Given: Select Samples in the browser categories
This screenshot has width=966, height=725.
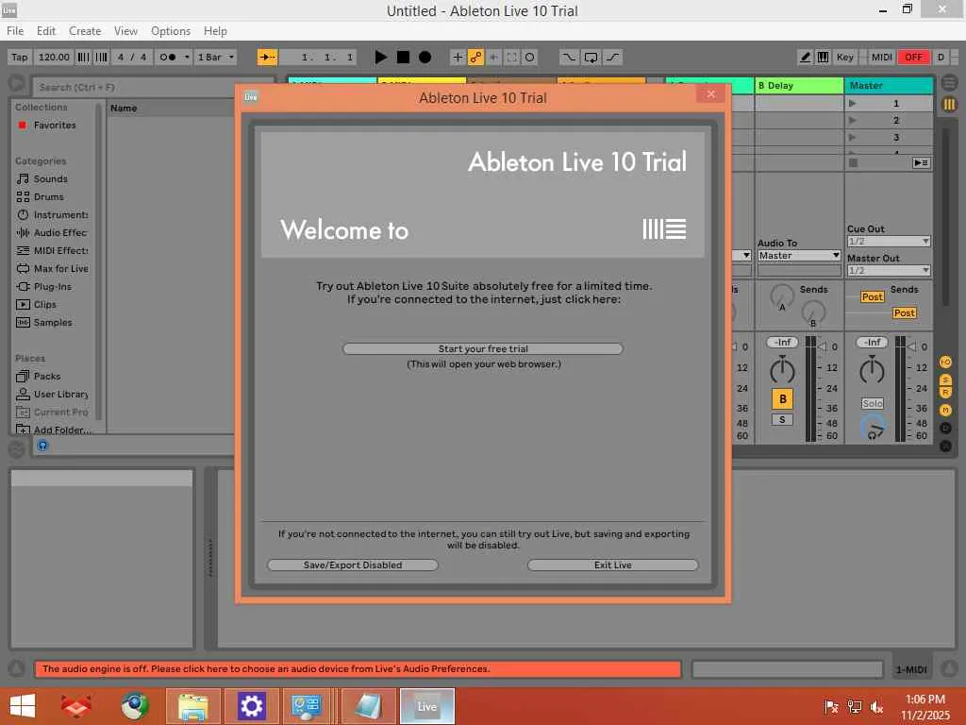Looking at the screenshot, I should [x=53, y=323].
